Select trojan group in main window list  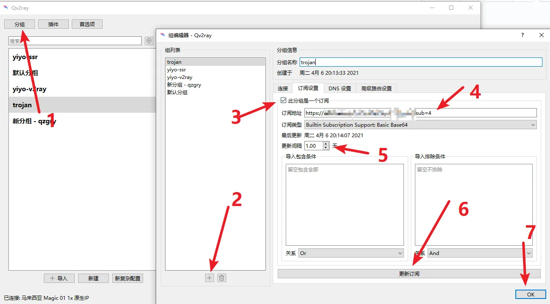(x=82, y=105)
